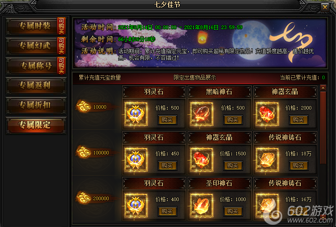Click 神器玄晶 icon in 10000 row

[x=267, y=114]
